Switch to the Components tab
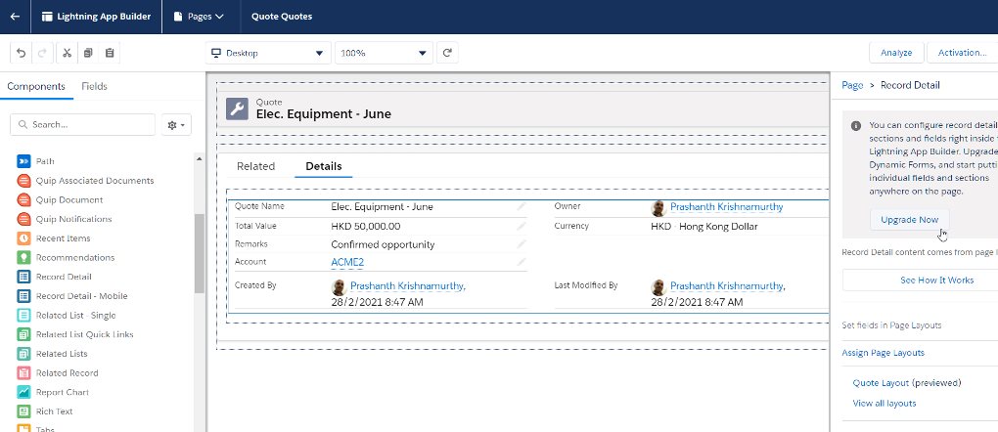998x432 pixels. (x=36, y=87)
